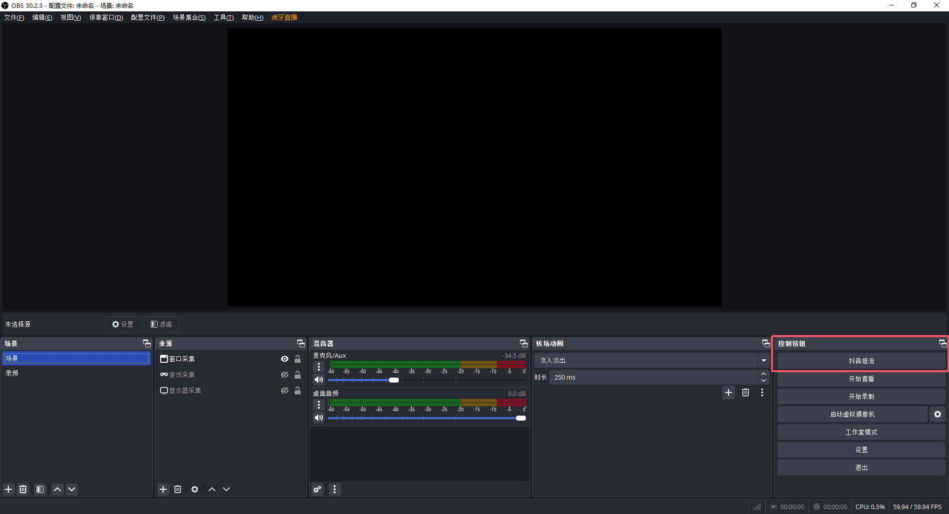Pop out the 混音器 panel

coord(523,343)
